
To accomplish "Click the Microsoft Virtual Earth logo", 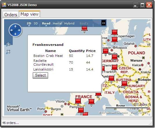I will coord(19,109).
